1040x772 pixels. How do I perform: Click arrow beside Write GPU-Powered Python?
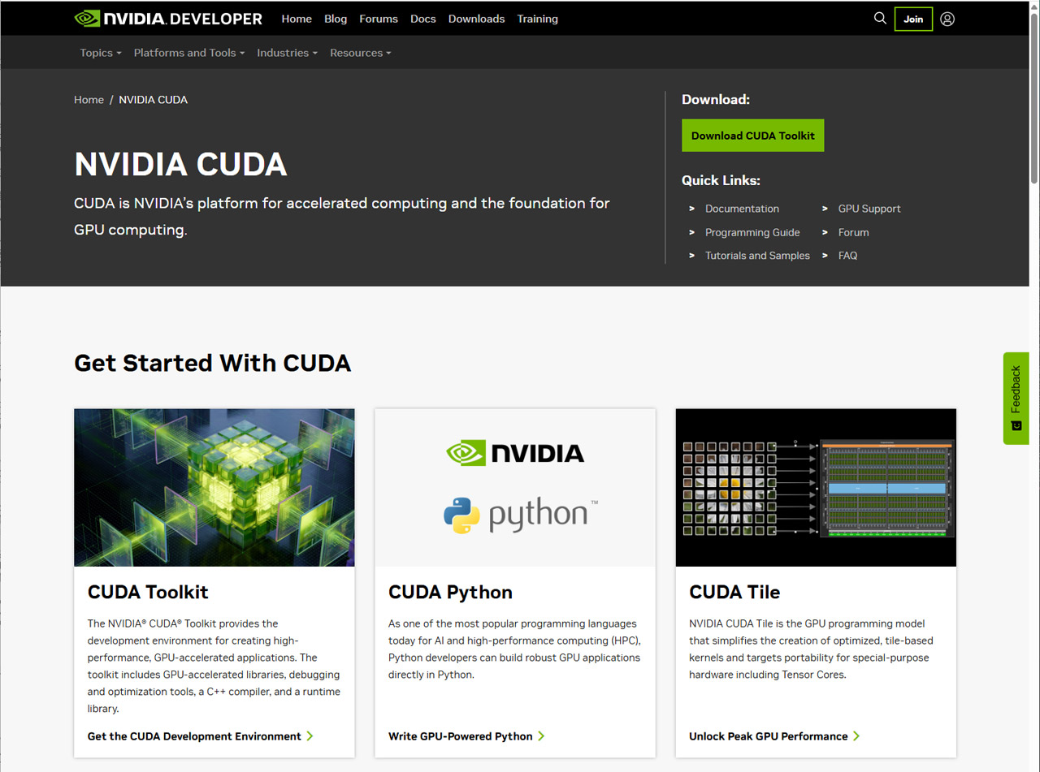[x=541, y=736]
